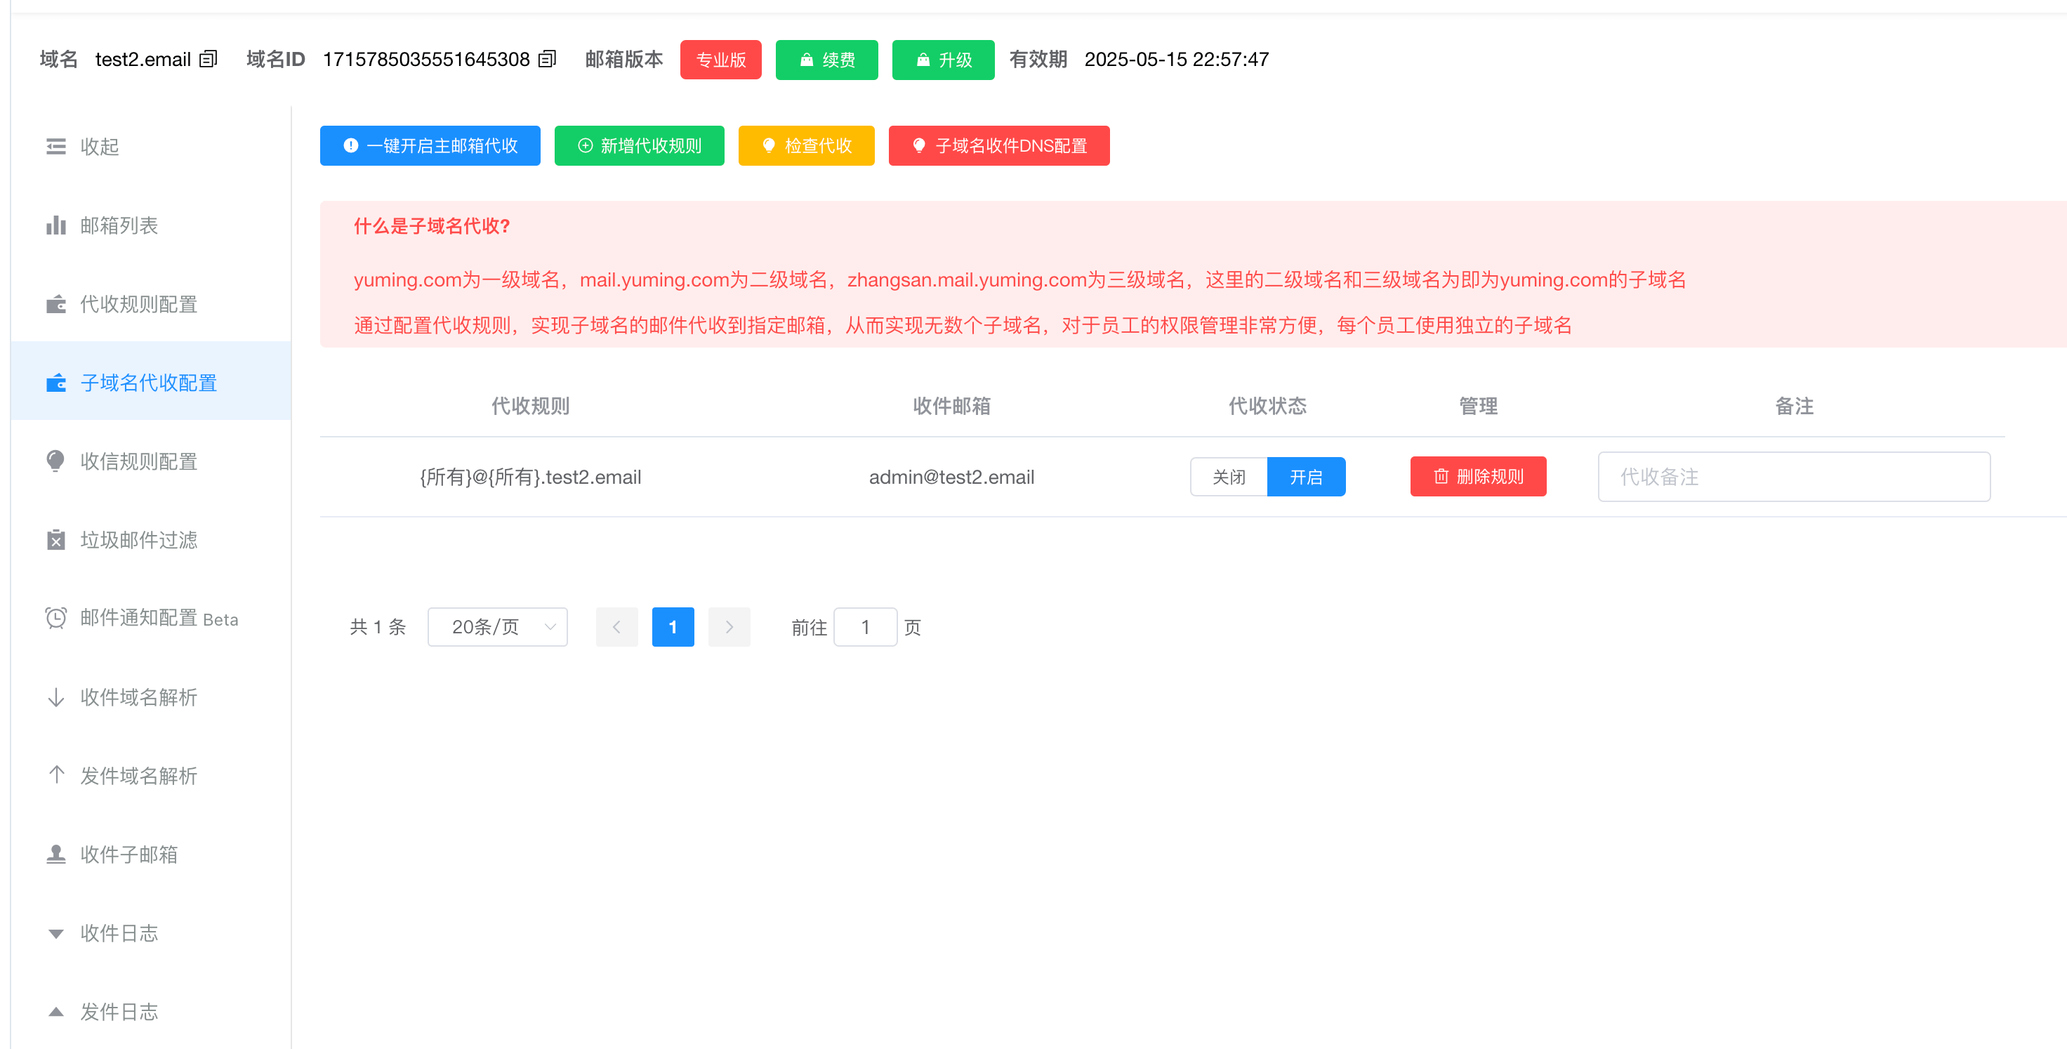Screen dimensions: 2067x1049
Task: Click the expiry date 2025-05-15 22:57:47
Action: [1176, 60]
